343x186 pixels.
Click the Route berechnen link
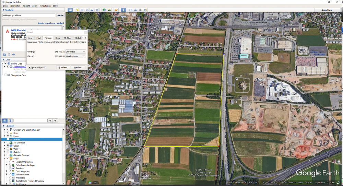point(47,23)
